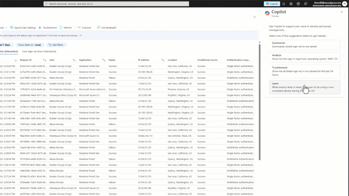
Task: Follow the leave preview arrow link
Action: point(80,35)
